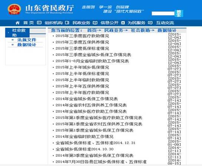Click the icon before 民政业务
Viewport: 202px width, 166px height.
67,23
